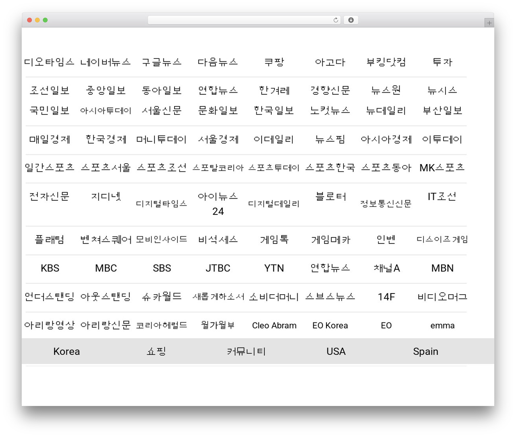516x437 pixels.
Task: Open the 아시아투데이 link
Action: coord(106,110)
